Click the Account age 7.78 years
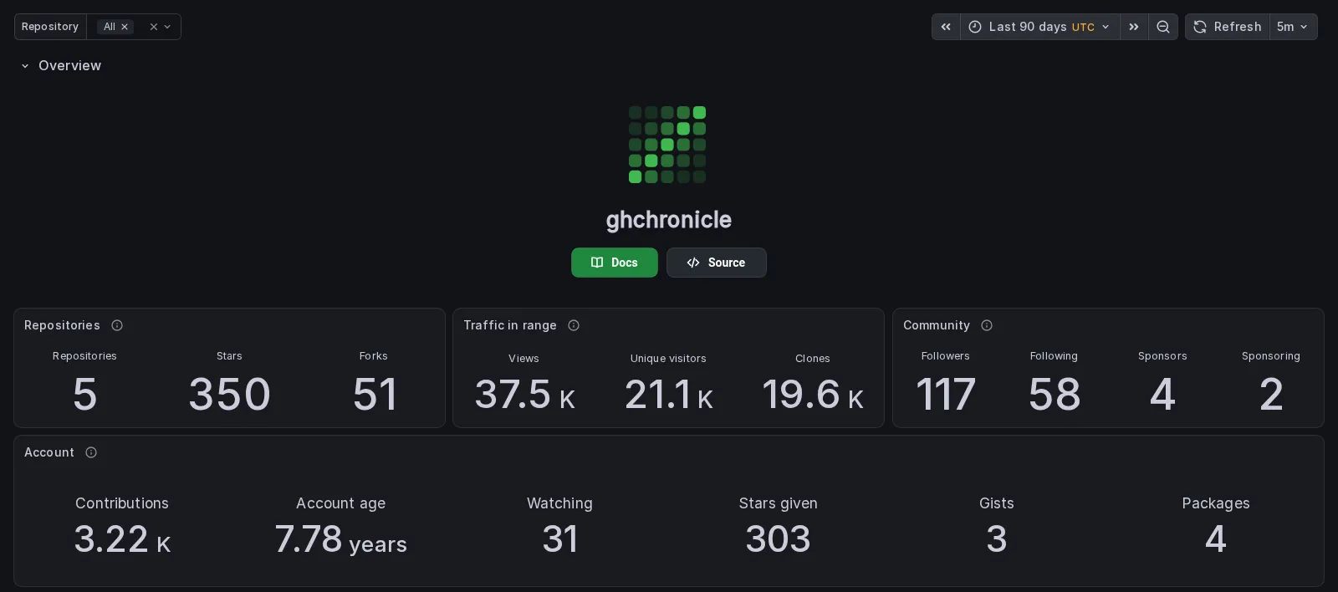 click(x=340, y=539)
